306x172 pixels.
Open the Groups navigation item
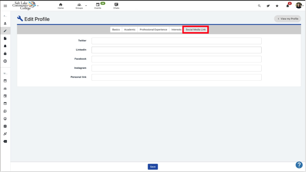click(79, 6)
